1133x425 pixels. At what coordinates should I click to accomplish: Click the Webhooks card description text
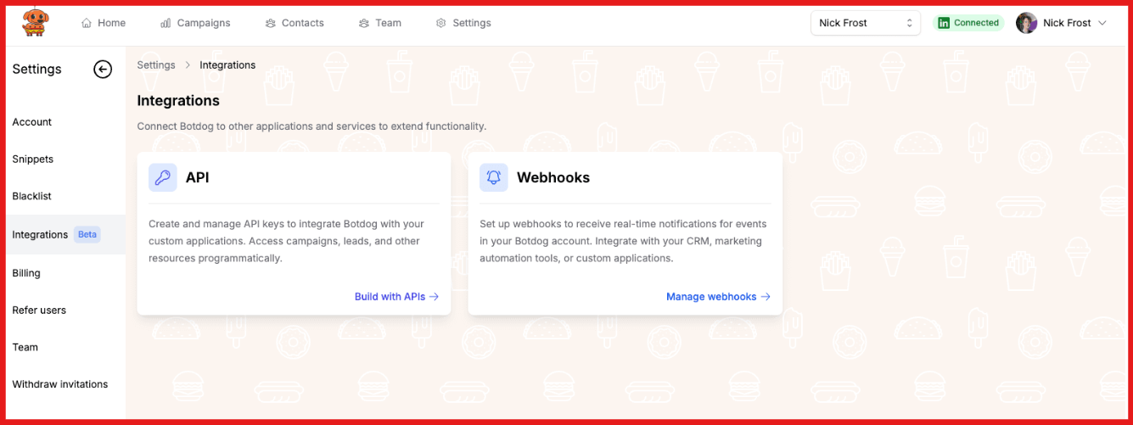623,241
